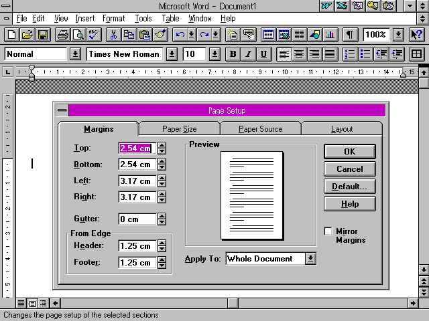Run the ABC spelling check icon
The height and width of the screenshot is (321, 429).
(94, 35)
